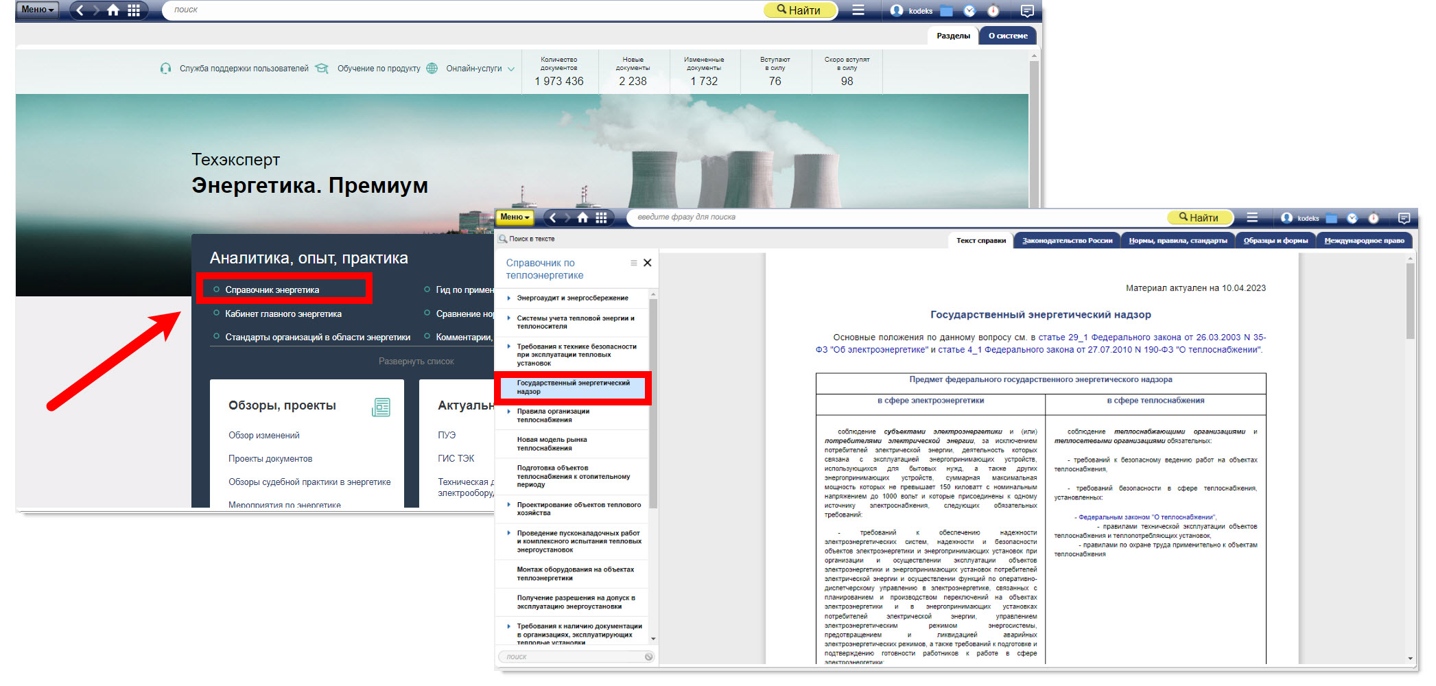1436x686 pixels.
Task: Go back with arrow in front window
Action: click(553, 218)
